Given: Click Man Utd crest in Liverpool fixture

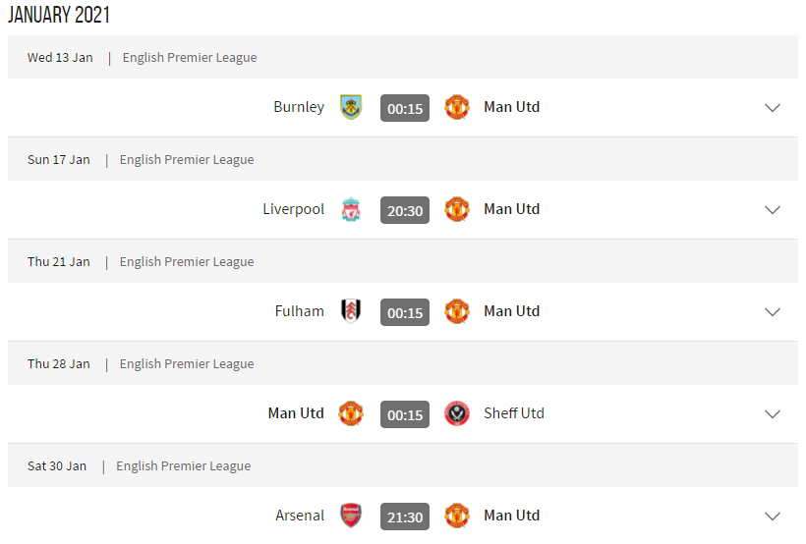Looking at the screenshot, I should pyautogui.click(x=457, y=209).
